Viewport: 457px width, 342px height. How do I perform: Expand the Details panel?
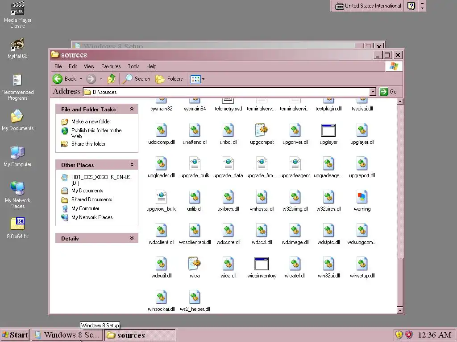tap(132, 238)
